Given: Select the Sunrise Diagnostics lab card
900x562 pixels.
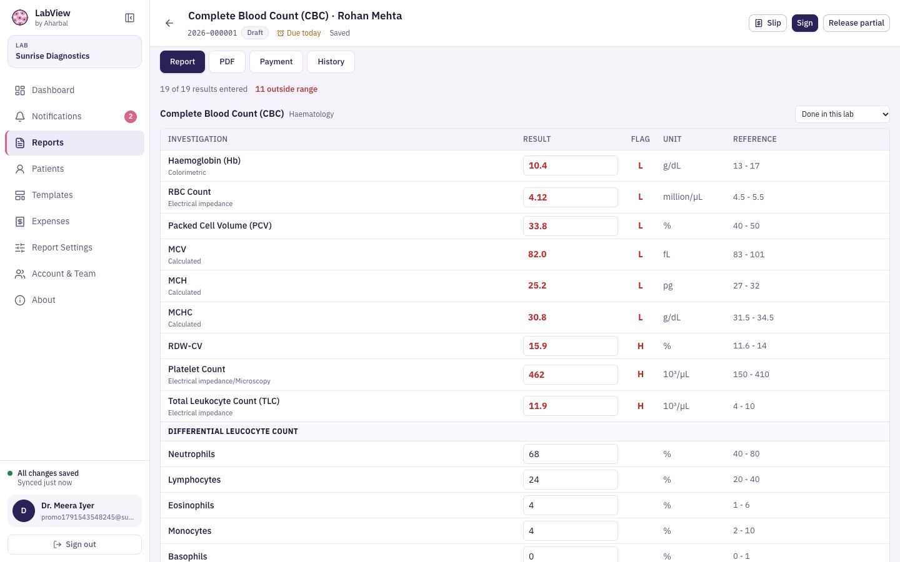Looking at the screenshot, I should 74,51.
